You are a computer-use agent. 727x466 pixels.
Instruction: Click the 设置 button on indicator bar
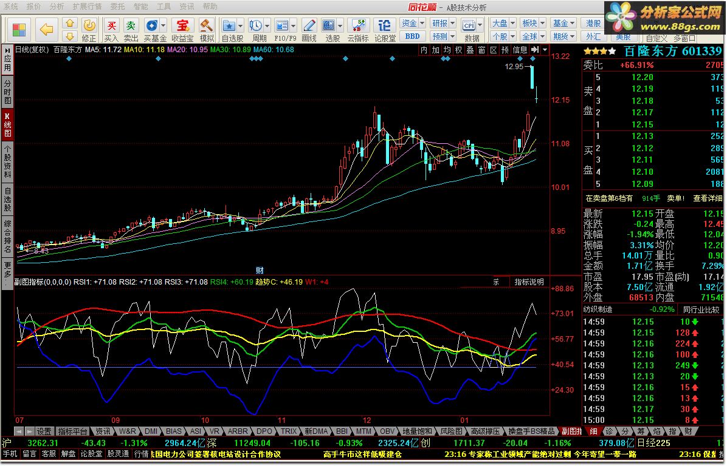pos(44,431)
